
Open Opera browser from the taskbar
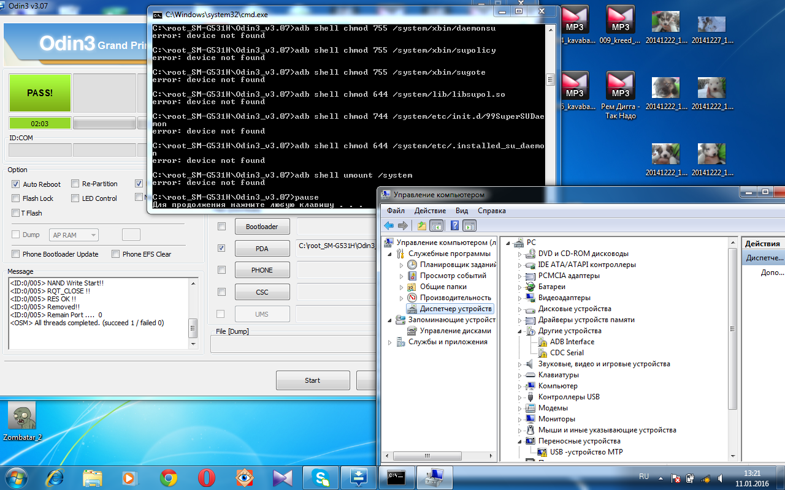tap(206, 478)
